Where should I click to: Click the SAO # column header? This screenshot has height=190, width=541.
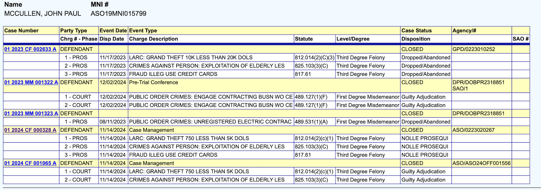(x=520, y=39)
